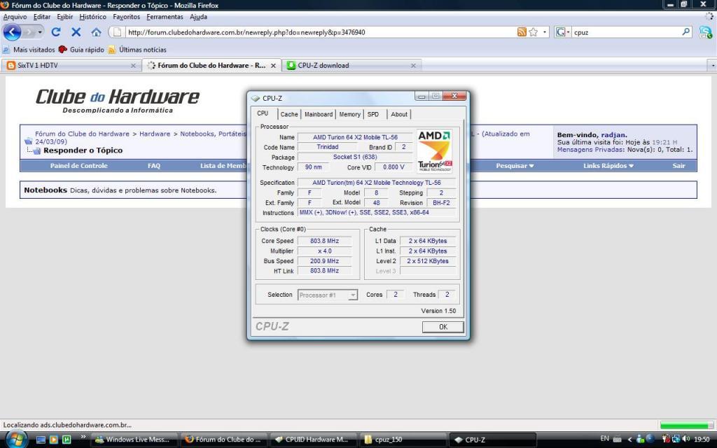Select the About tab in CPU-Z
The image size is (717, 448).
point(398,114)
